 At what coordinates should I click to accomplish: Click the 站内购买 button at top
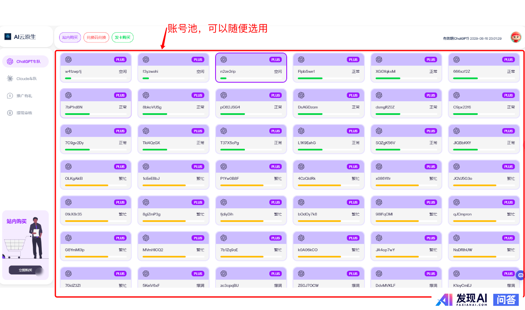click(x=70, y=38)
